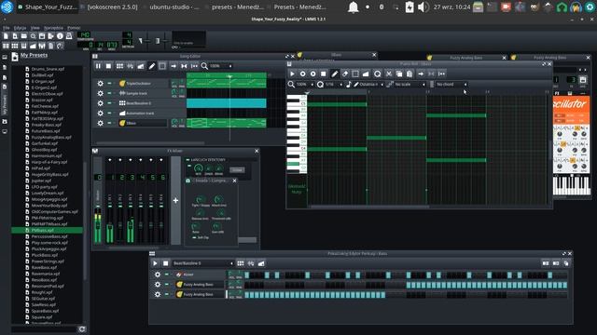The height and width of the screenshot is (335, 597).
Task: Click the C5 key on piano roll keyboard
Action: pos(297,103)
